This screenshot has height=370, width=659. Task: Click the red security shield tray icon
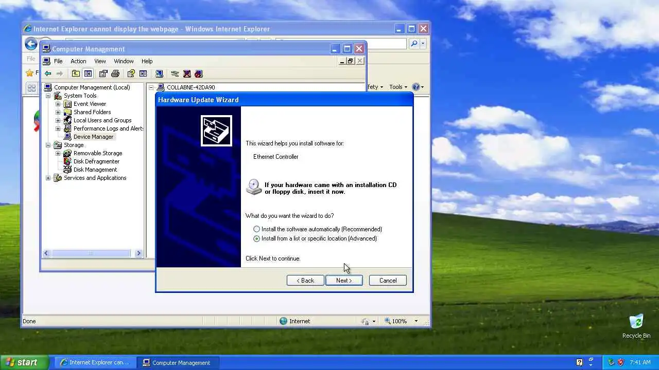coord(621,362)
